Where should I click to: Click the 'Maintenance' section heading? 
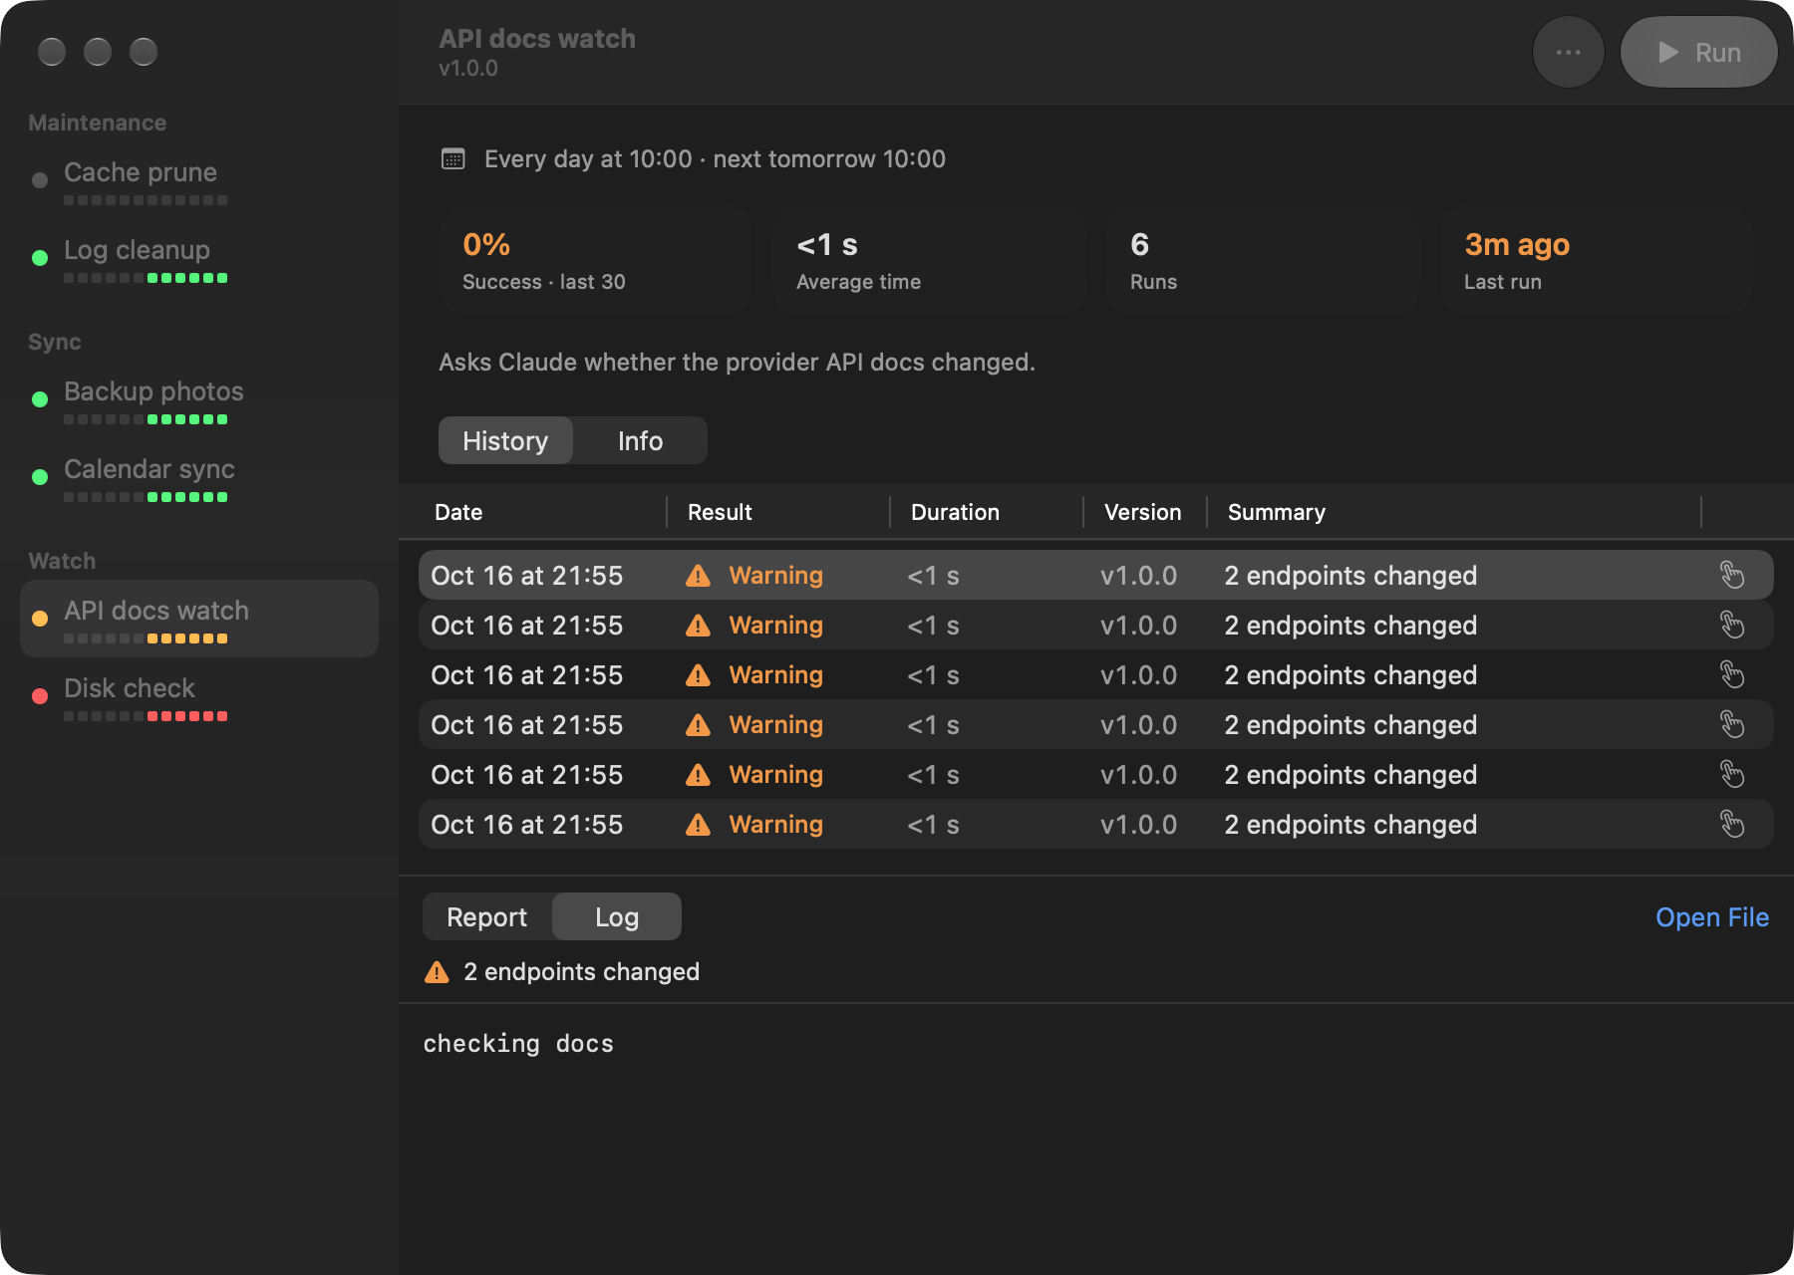coord(97,123)
